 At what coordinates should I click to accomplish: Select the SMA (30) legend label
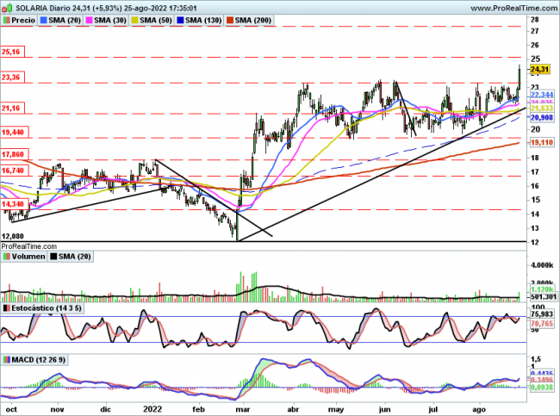(114, 19)
